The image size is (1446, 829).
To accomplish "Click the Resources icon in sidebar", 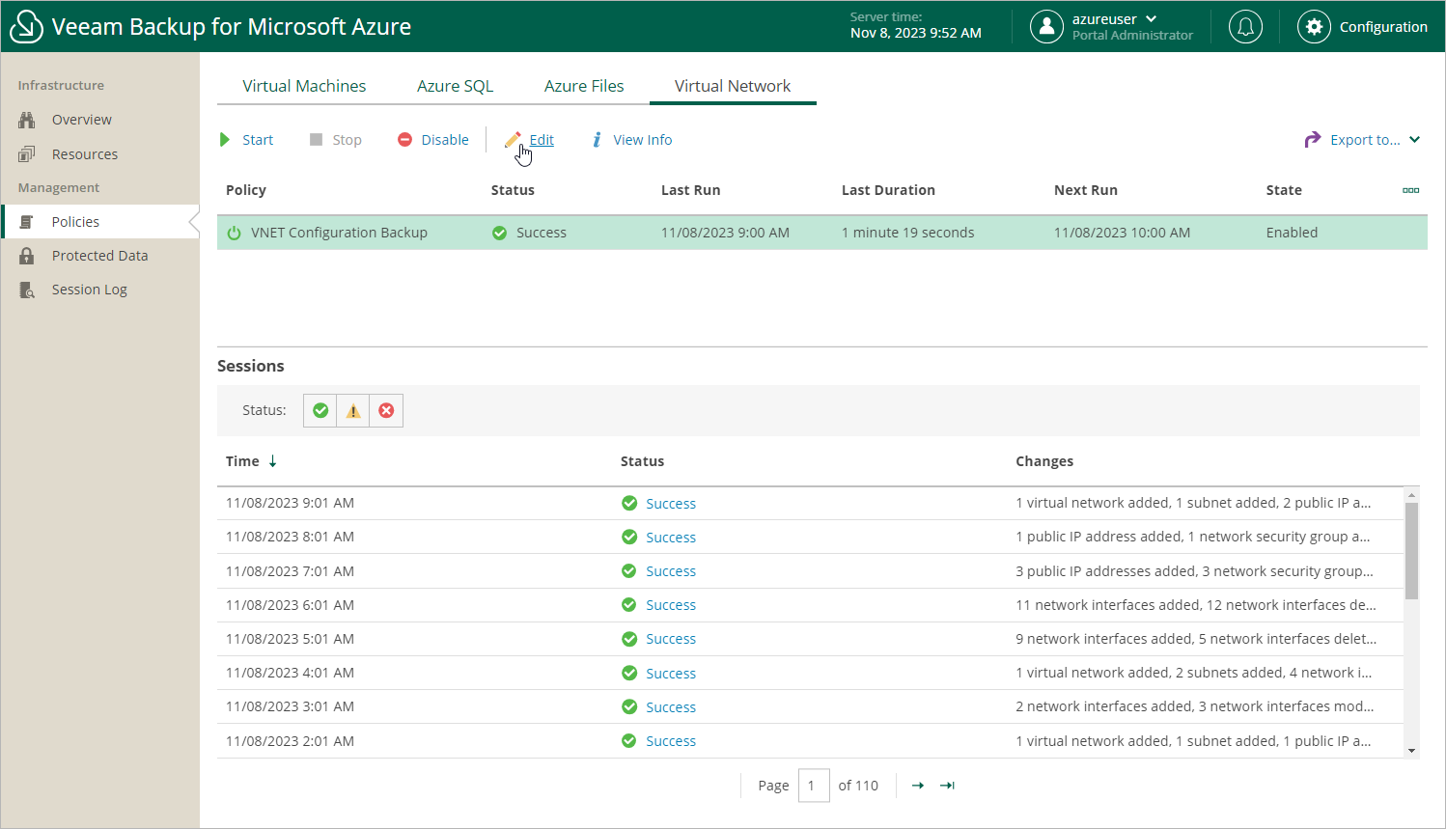I will (x=27, y=154).
